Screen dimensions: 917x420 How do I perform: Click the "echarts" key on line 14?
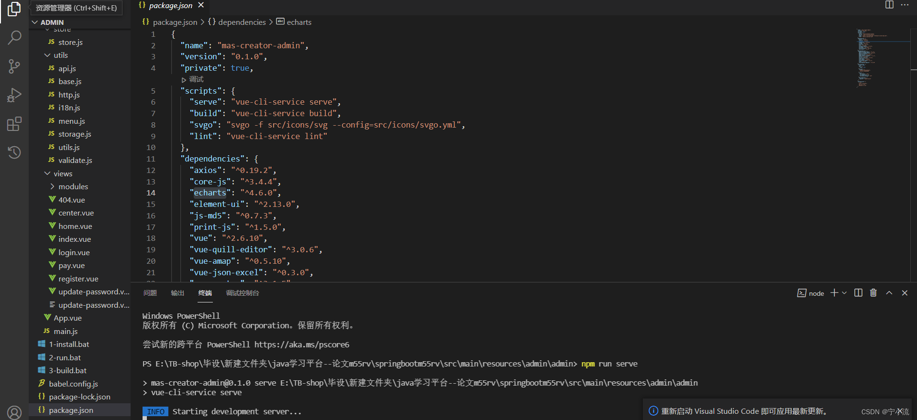(210, 193)
